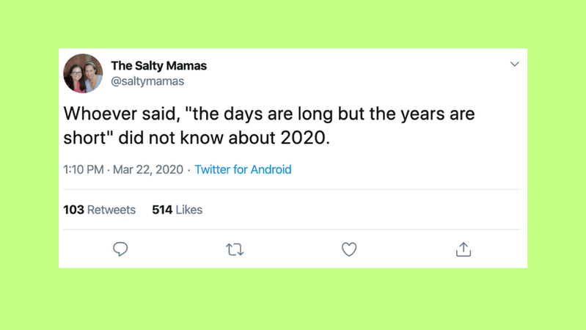Screen dimensions: 586x330
Task: Click the Twitter for Android source link
Action: [x=243, y=169]
